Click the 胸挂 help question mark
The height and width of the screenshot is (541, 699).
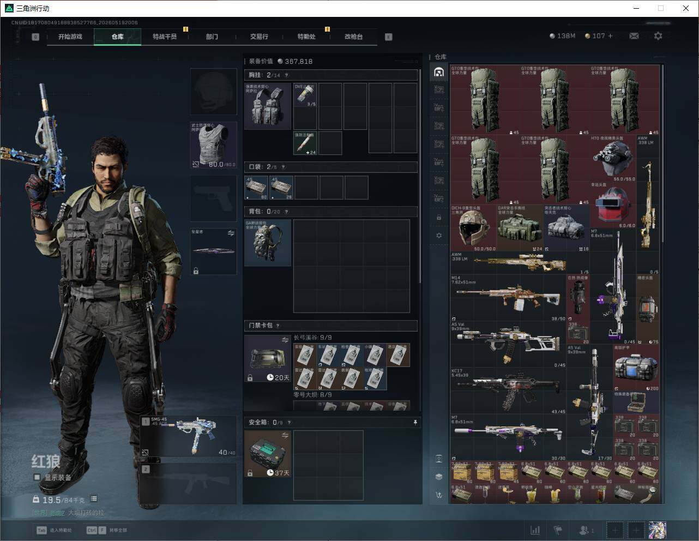[x=286, y=75]
